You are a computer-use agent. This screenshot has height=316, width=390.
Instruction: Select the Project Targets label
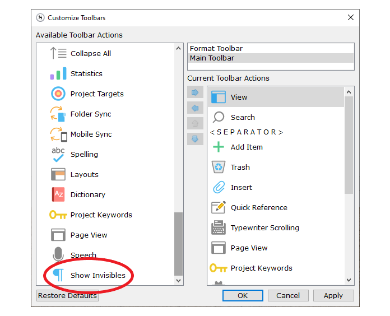(97, 94)
